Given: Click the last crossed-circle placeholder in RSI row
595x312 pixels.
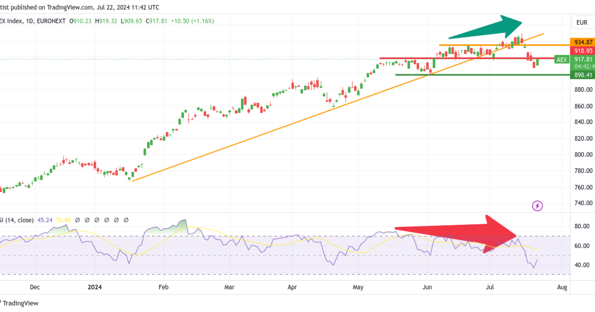Looking at the screenshot, I should click(x=127, y=218).
